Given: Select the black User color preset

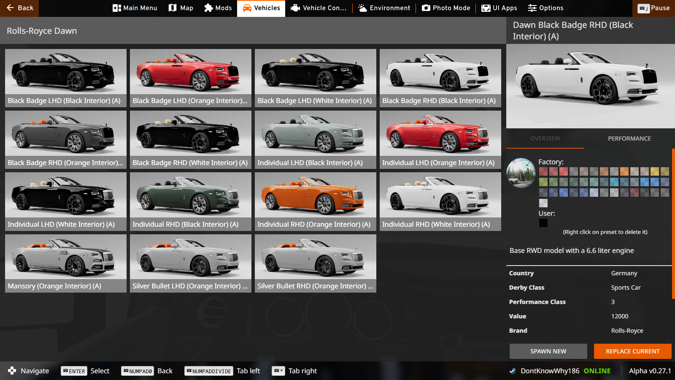Looking at the screenshot, I should [x=543, y=223].
